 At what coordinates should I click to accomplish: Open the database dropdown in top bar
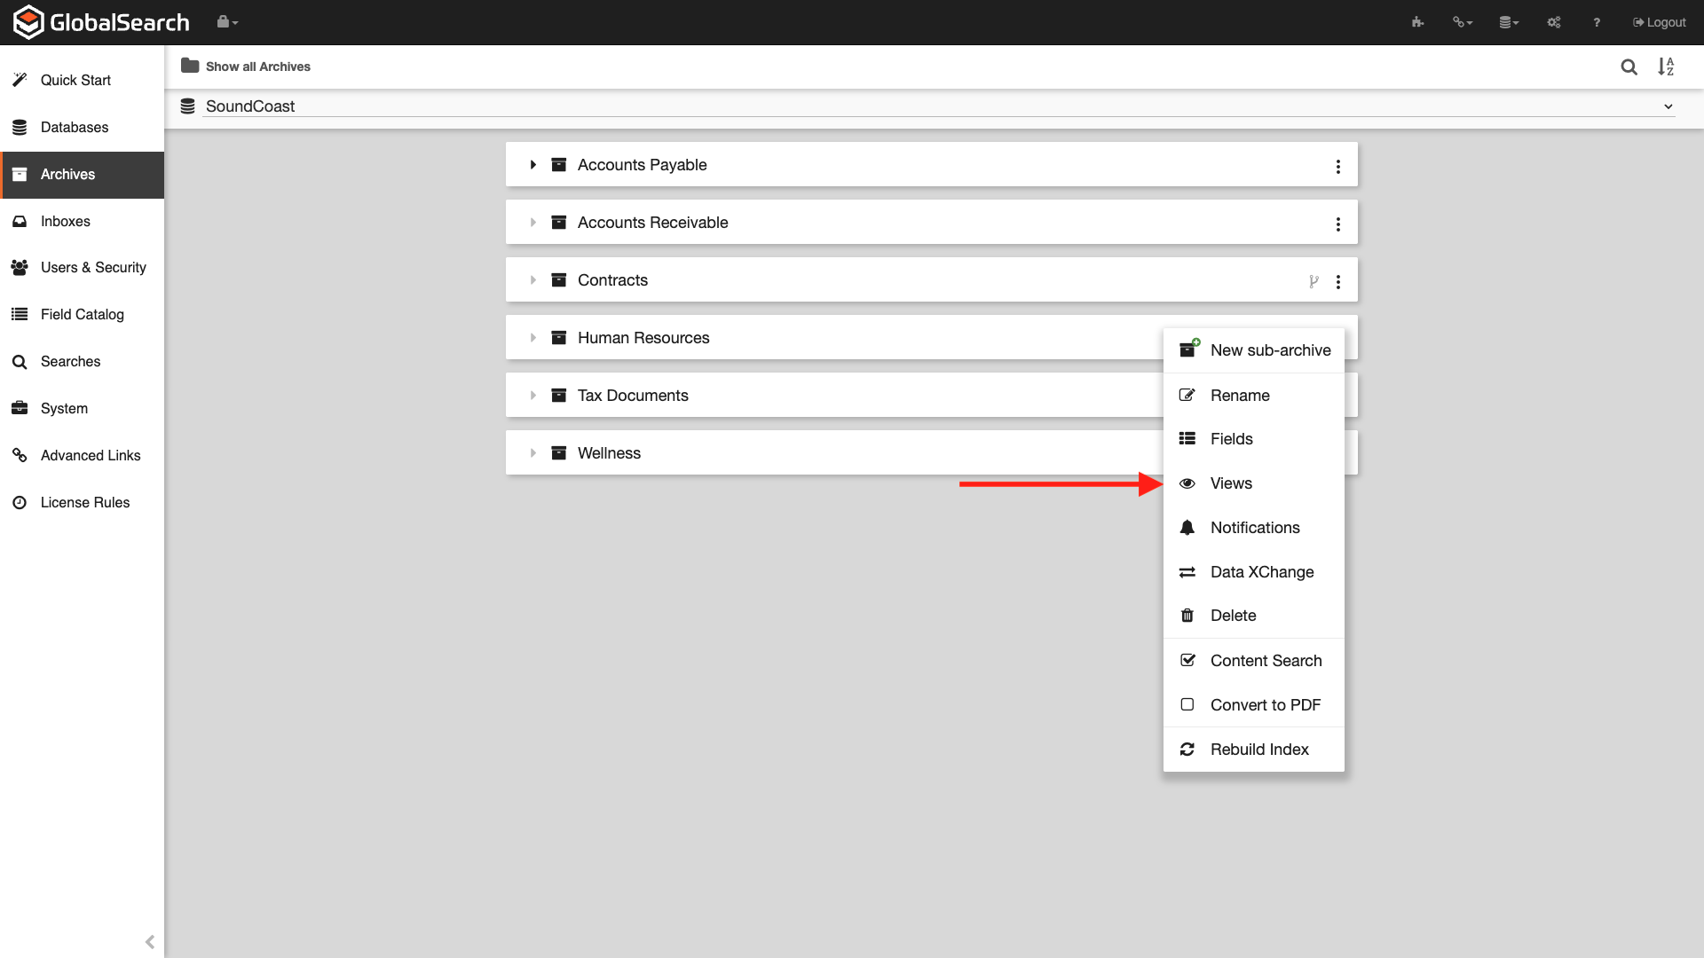click(x=1509, y=22)
